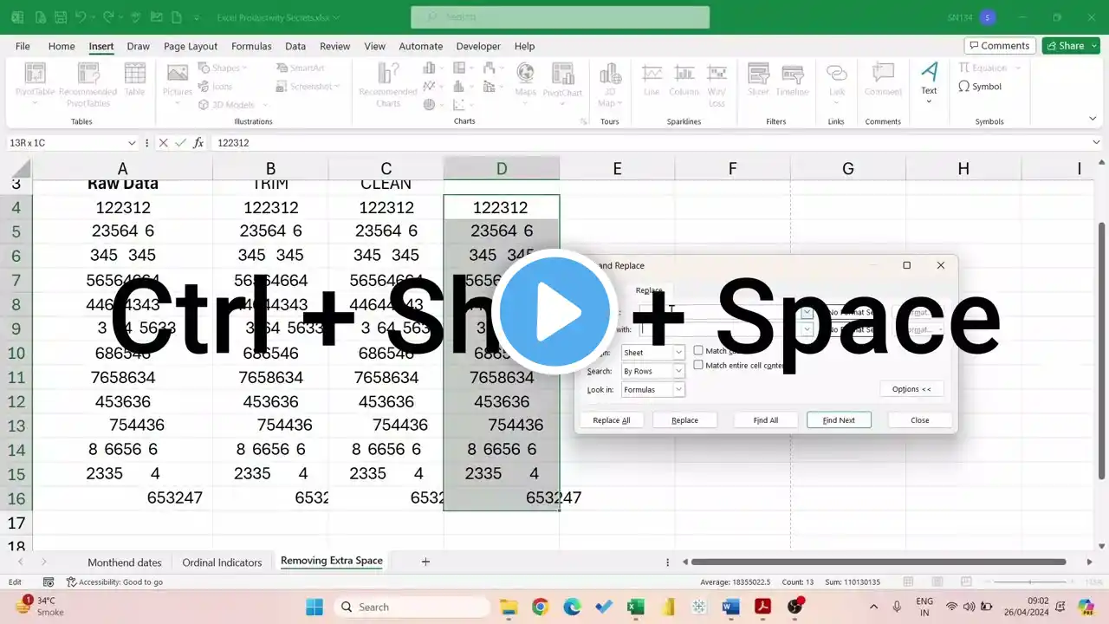Switch to the Home ribbon tab

tap(62, 47)
